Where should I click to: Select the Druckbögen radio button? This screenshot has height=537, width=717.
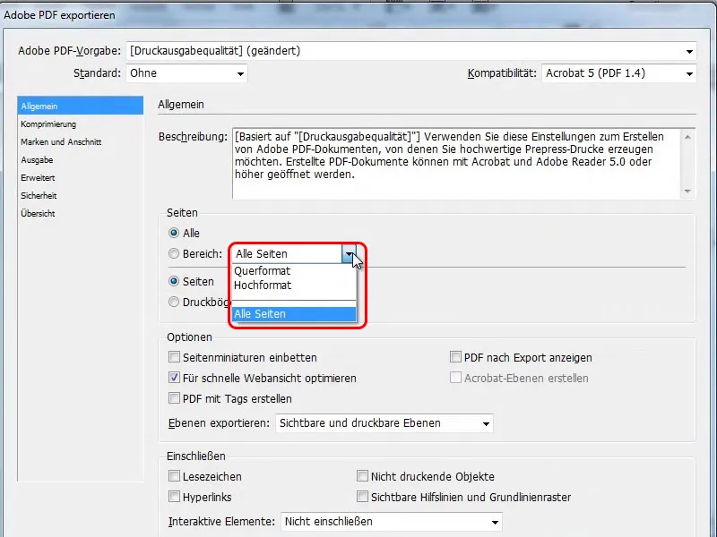[x=174, y=302]
